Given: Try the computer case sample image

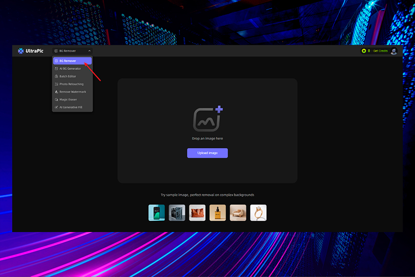Looking at the screenshot, I should 177,213.
